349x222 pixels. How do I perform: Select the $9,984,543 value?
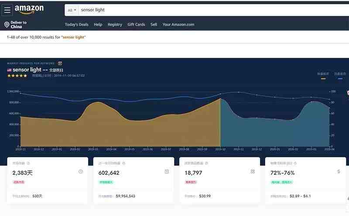coord(125,196)
